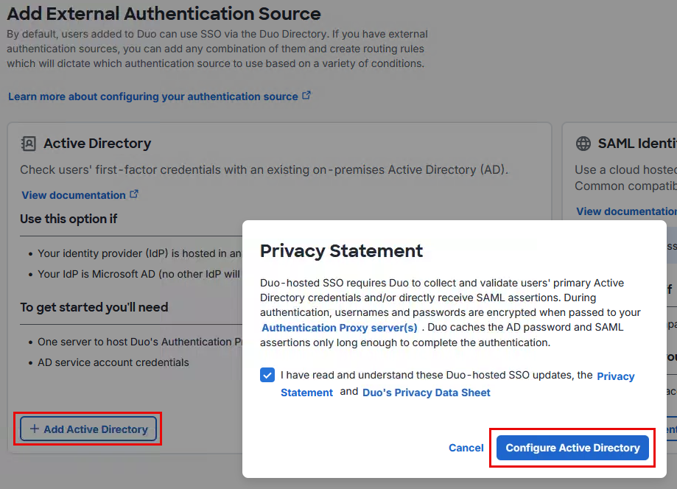Viewport: 677px width, 489px height.
Task: Click the 'I have read and understand' label text
Action: [x=436, y=376]
